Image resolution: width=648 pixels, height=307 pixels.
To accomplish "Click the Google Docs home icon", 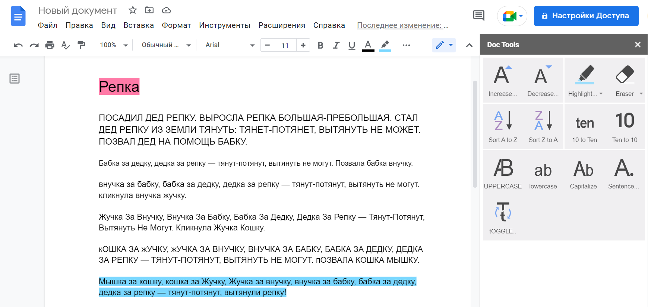I will (18, 16).
